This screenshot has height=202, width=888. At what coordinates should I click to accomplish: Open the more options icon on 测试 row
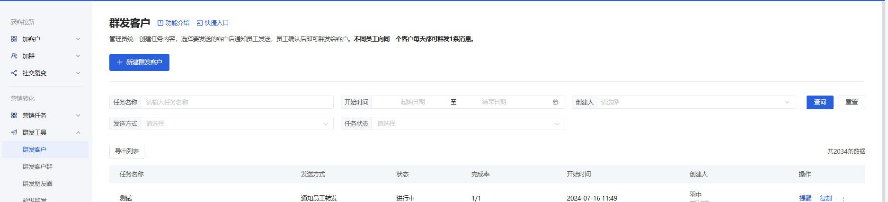[843, 199]
